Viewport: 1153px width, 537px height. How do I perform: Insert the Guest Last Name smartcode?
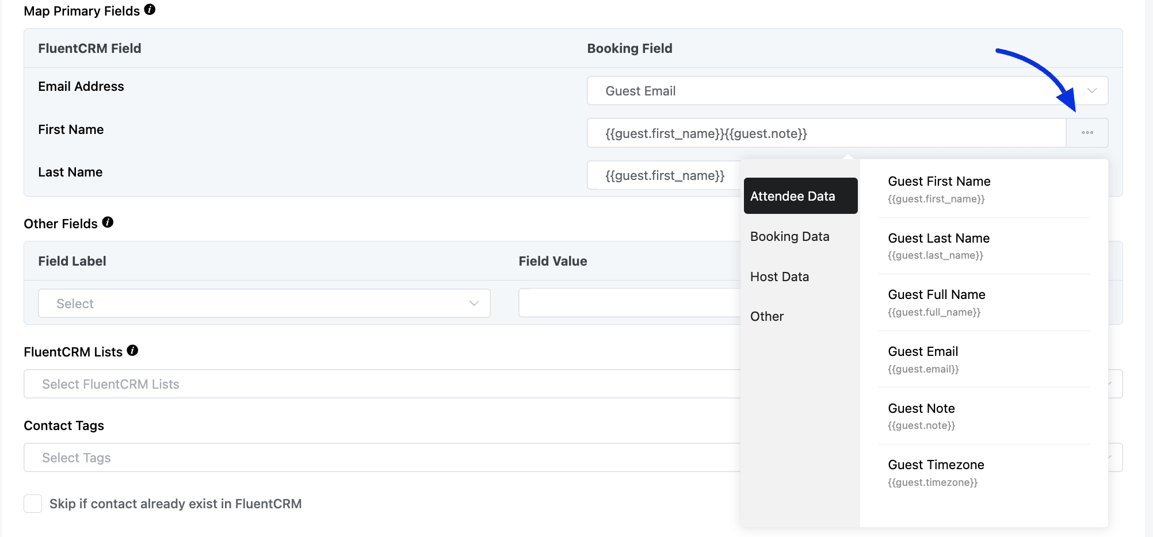pyautogui.click(x=938, y=246)
